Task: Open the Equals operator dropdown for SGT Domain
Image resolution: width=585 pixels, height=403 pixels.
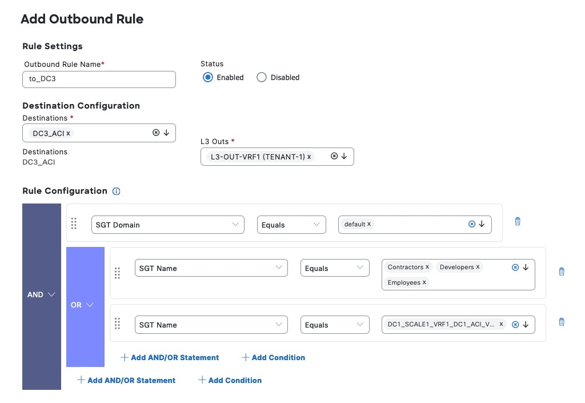Action: coord(291,225)
